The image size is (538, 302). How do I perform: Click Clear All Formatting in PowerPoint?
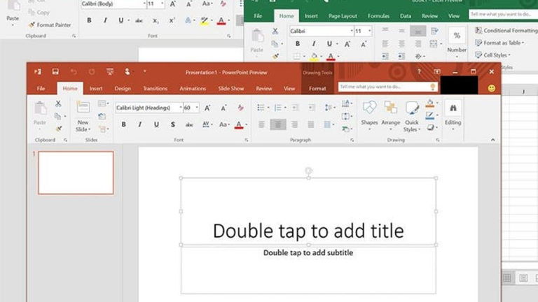(x=240, y=108)
